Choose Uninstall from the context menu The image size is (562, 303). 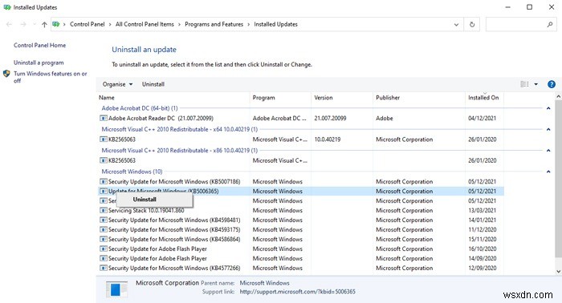point(154,200)
